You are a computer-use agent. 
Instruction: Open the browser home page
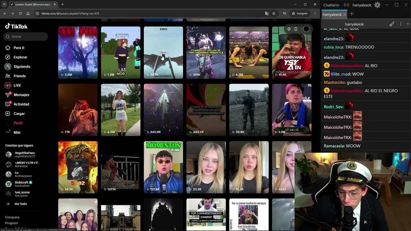pos(28,13)
